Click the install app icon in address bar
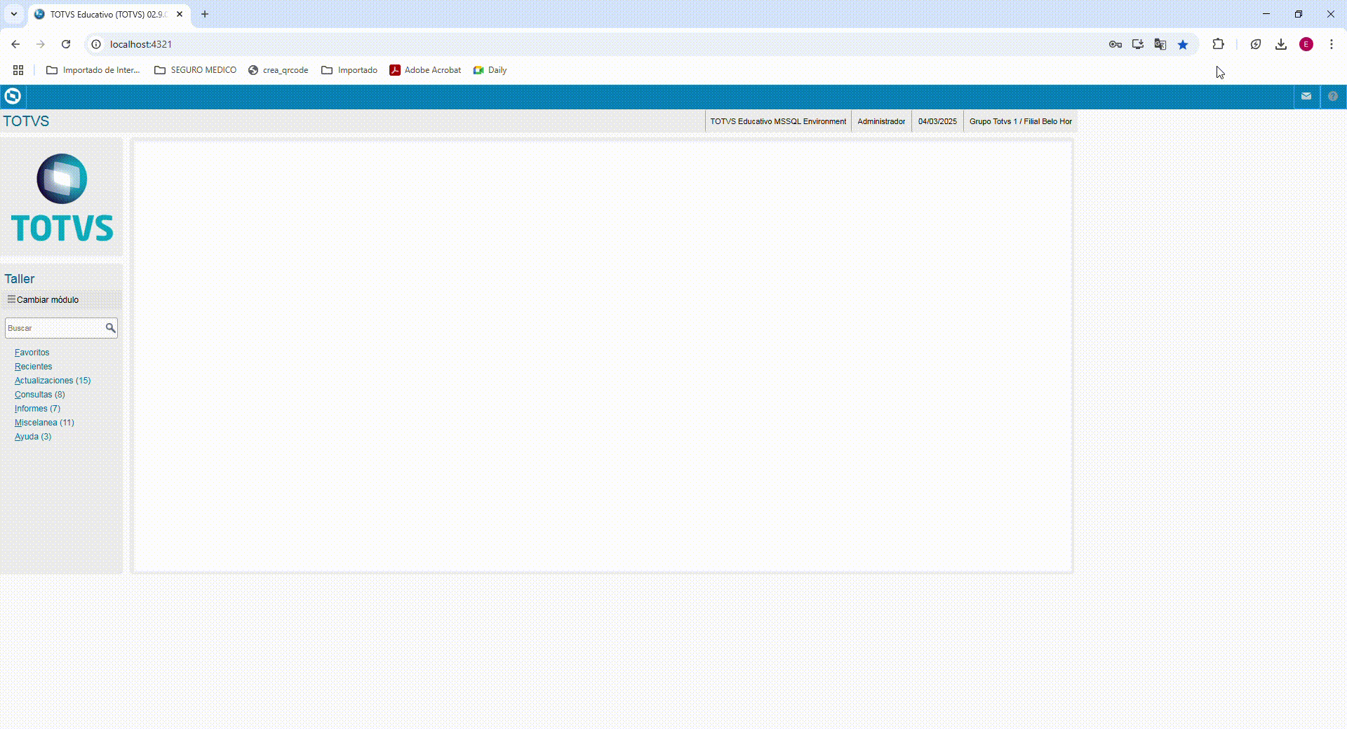Screen dimensions: 1347x729 coord(1138,44)
